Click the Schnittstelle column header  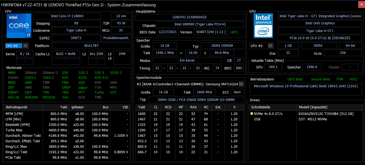(x=273, y=107)
